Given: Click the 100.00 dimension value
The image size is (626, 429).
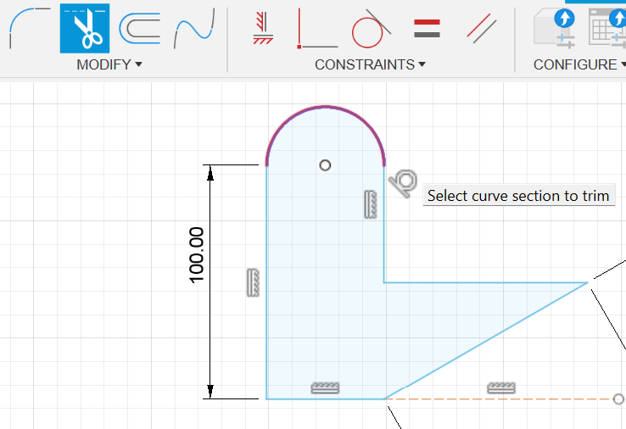Looking at the screenshot, I should (197, 255).
